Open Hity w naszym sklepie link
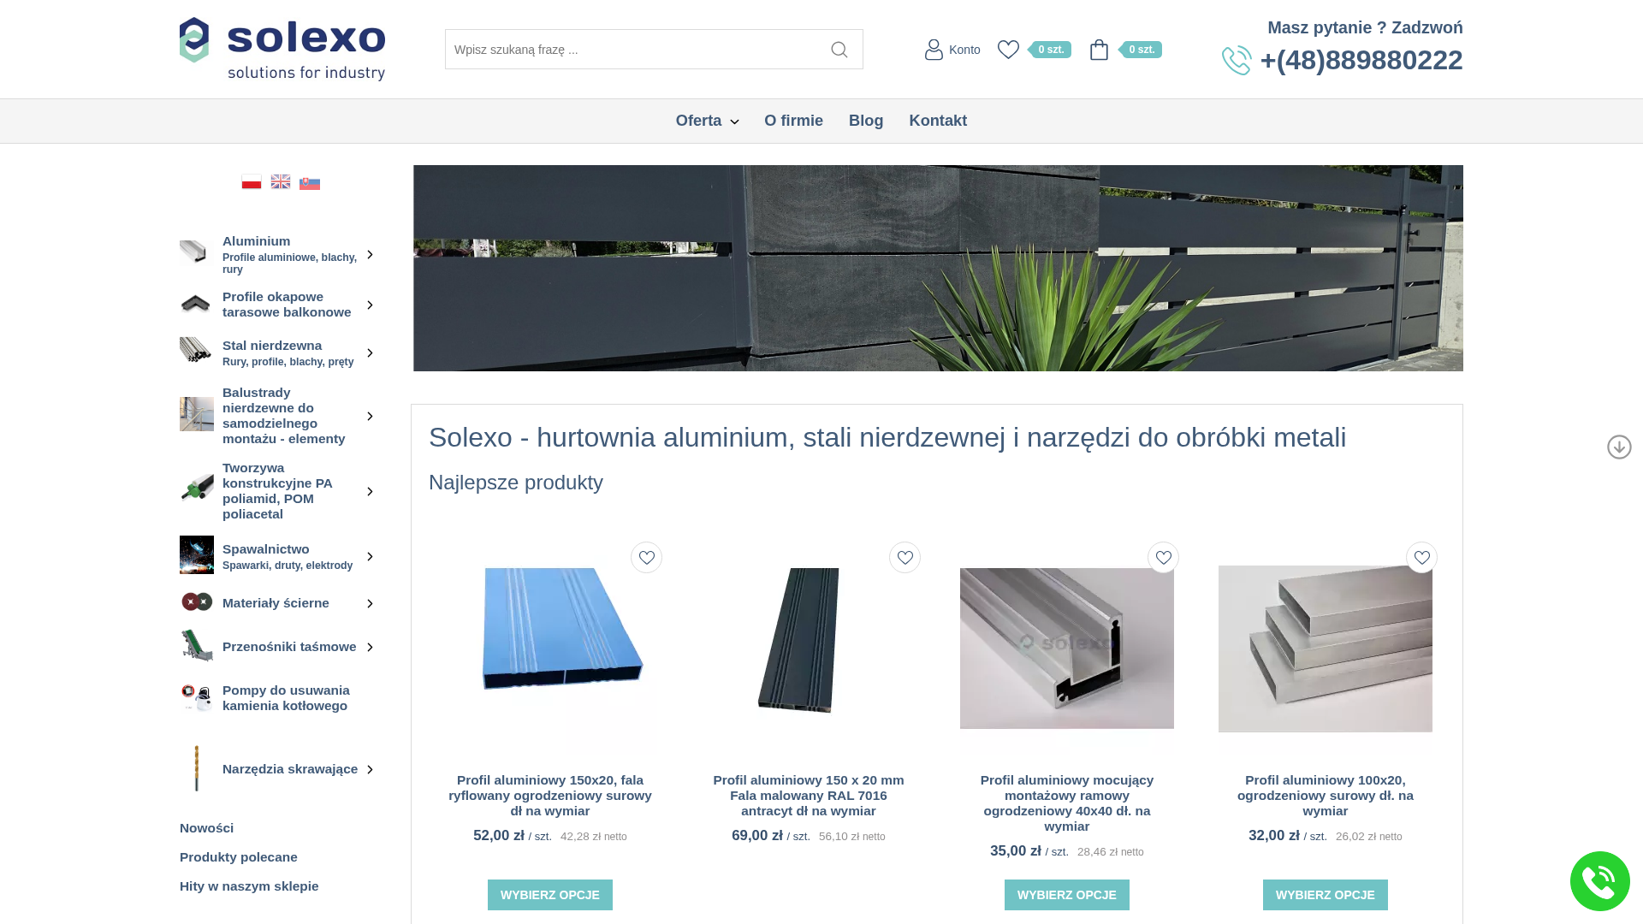Image resolution: width=1643 pixels, height=924 pixels. [x=249, y=886]
